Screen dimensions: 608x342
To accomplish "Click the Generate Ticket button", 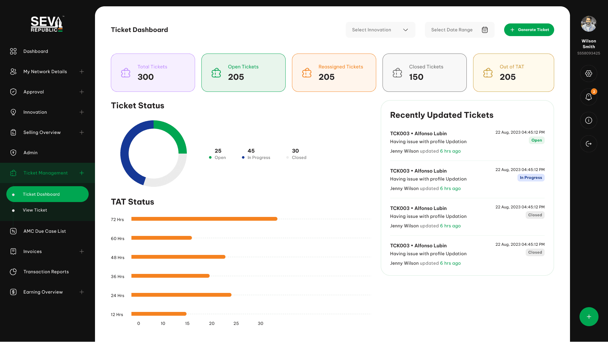I will pyautogui.click(x=529, y=30).
